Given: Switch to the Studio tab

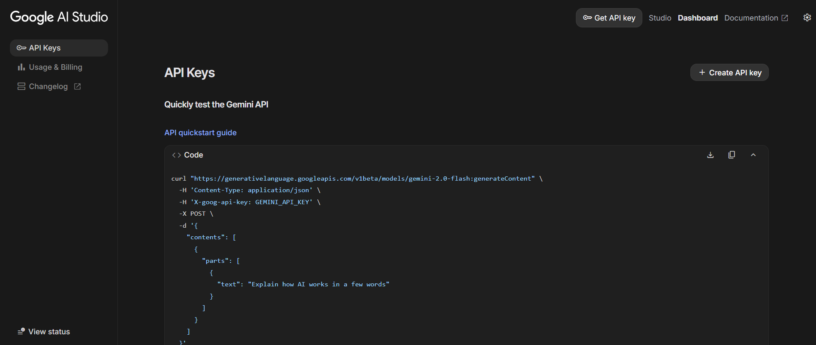Looking at the screenshot, I should pyautogui.click(x=659, y=18).
